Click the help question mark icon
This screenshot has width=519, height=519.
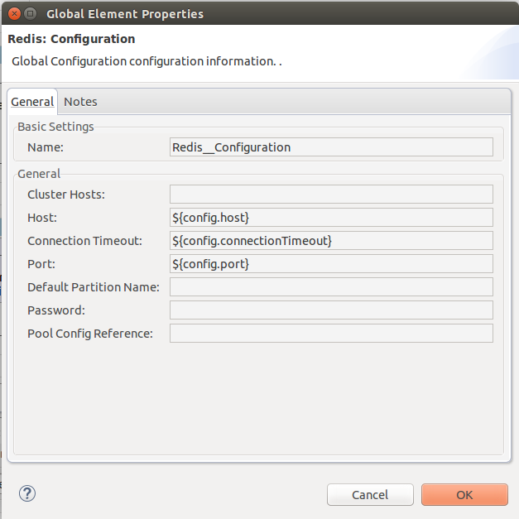tap(27, 493)
